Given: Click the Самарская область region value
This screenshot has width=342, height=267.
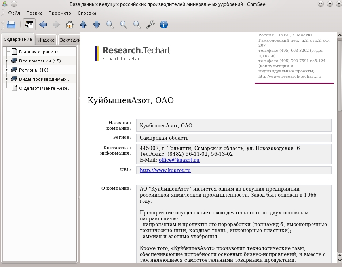Looking at the screenshot, I should pos(164,138).
